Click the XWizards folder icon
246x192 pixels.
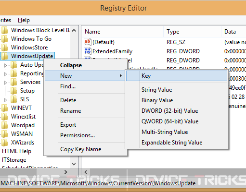pos(4,143)
